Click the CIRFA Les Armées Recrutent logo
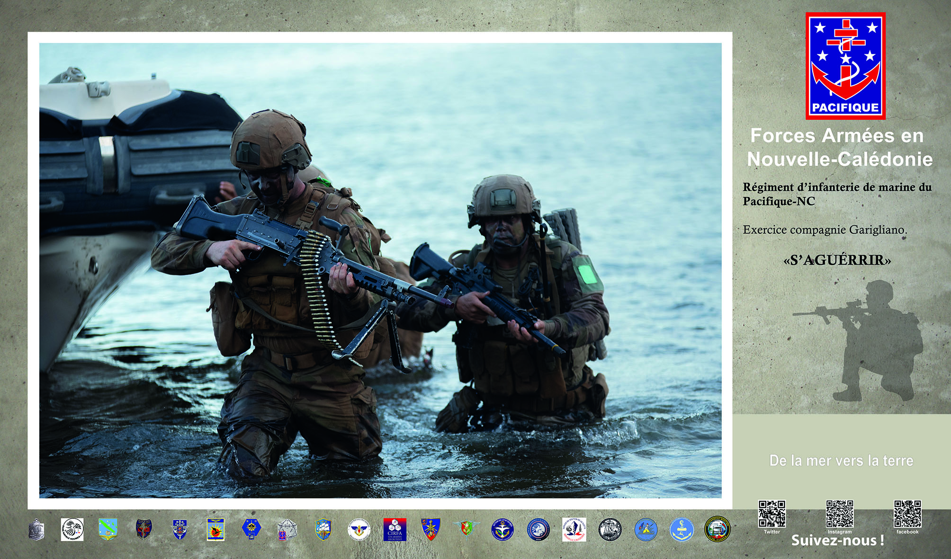The height and width of the screenshot is (559, 951). pyautogui.click(x=395, y=529)
